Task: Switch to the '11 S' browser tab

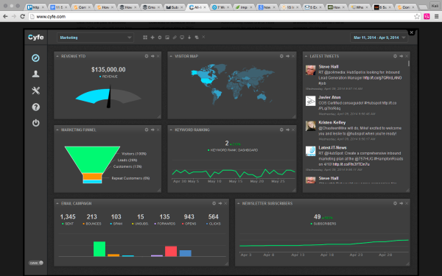Action: (59, 7)
